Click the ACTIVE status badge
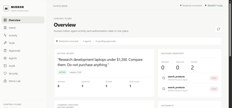Image resolution: width=232 pixels, height=108 pixels. click(62, 72)
